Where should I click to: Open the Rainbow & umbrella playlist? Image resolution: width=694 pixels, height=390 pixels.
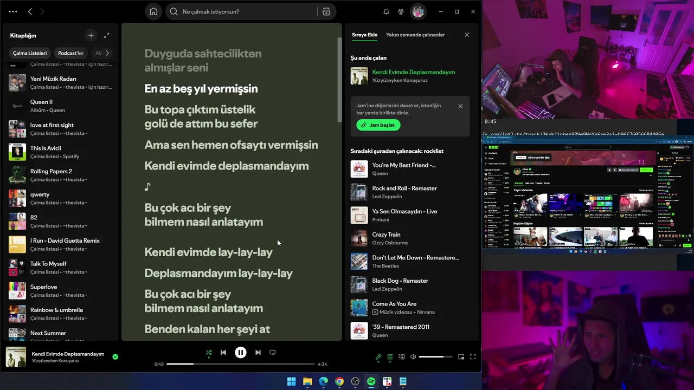tap(61, 314)
